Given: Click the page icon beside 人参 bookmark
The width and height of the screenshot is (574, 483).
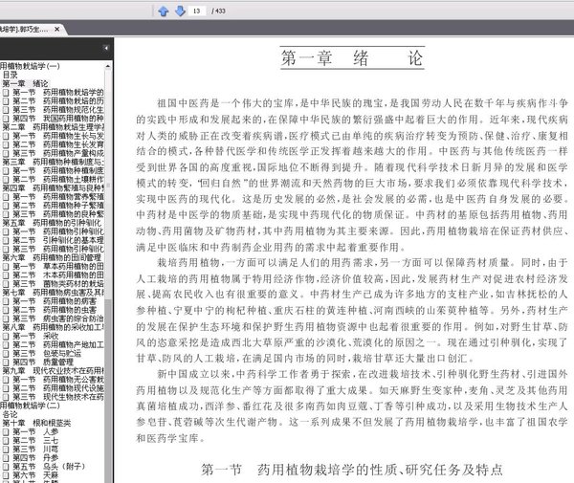Looking at the screenshot, I should point(6,432).
